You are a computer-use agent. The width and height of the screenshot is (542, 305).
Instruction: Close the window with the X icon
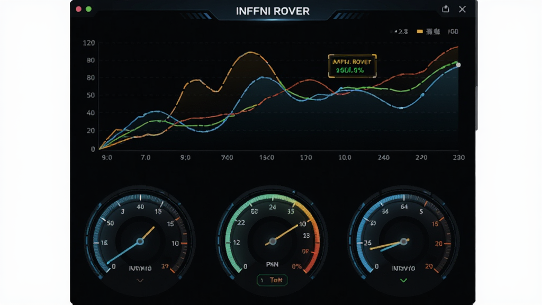click(462, 9)
